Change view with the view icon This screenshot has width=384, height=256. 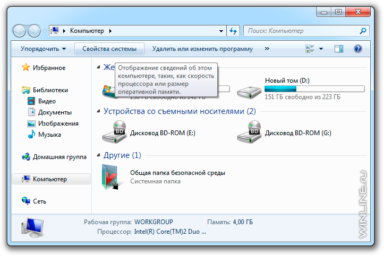tap(310, 49)
